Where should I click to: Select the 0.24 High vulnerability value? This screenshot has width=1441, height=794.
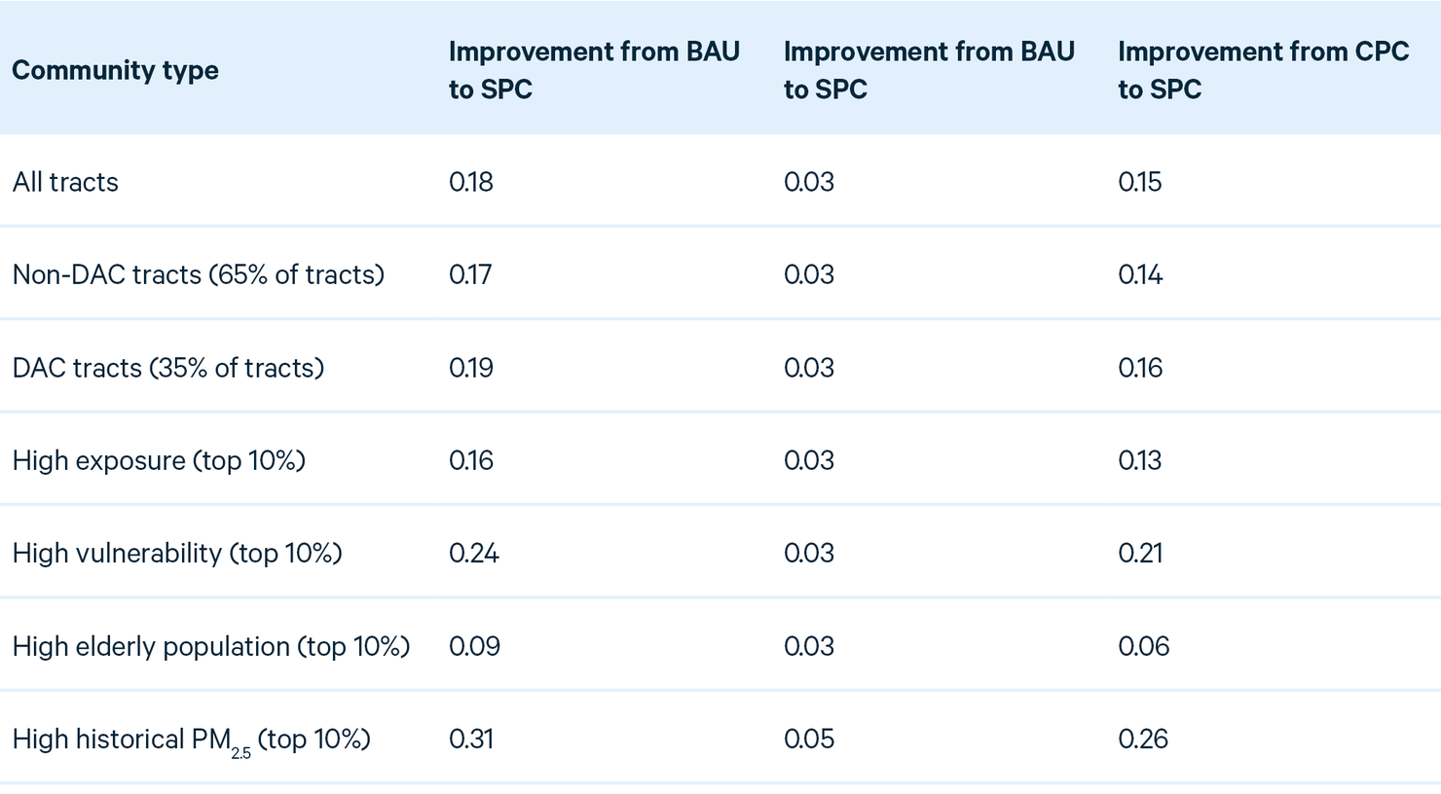point(474,553)
